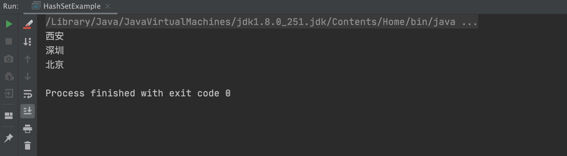Disable the highlighted Scroll to End button
Viewport: 567px width, 156px height.
(28, 111)
